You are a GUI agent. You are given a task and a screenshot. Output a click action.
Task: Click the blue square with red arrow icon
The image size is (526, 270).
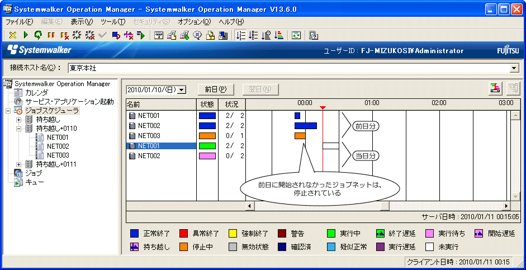click(116, 35)
